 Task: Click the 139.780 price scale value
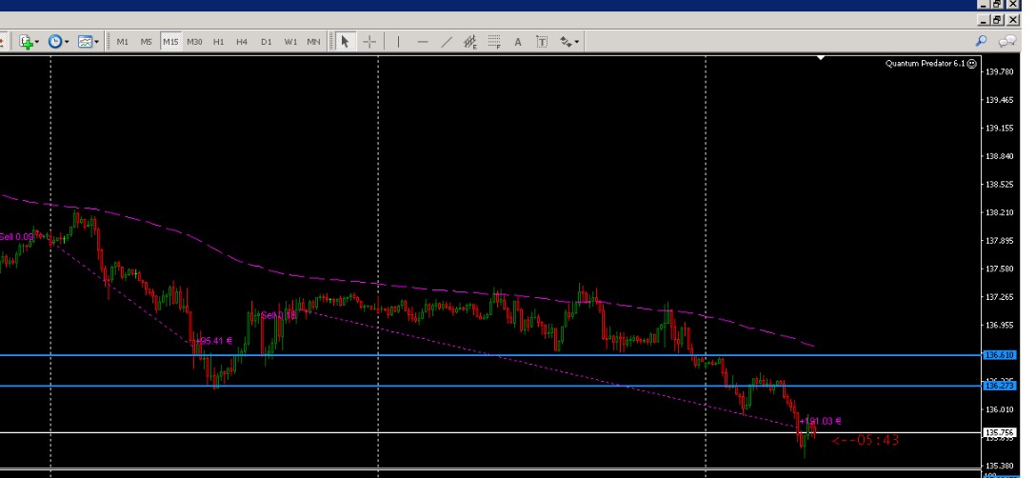click(999, 71)
